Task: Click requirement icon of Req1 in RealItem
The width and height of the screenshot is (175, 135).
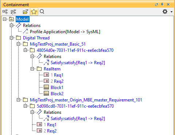Action: pyautogui.click(x=46, y=75)
